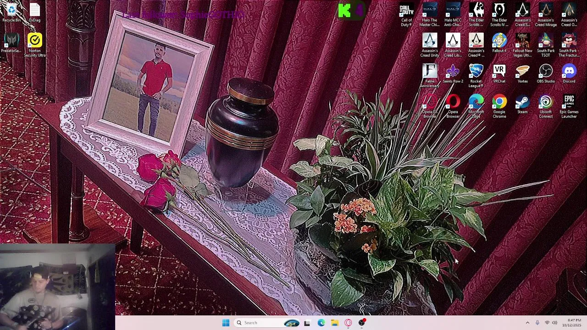Open the Recycle Bin desktop icon
This screenshot has height=330, width=587.
click(x=11, y=13)
